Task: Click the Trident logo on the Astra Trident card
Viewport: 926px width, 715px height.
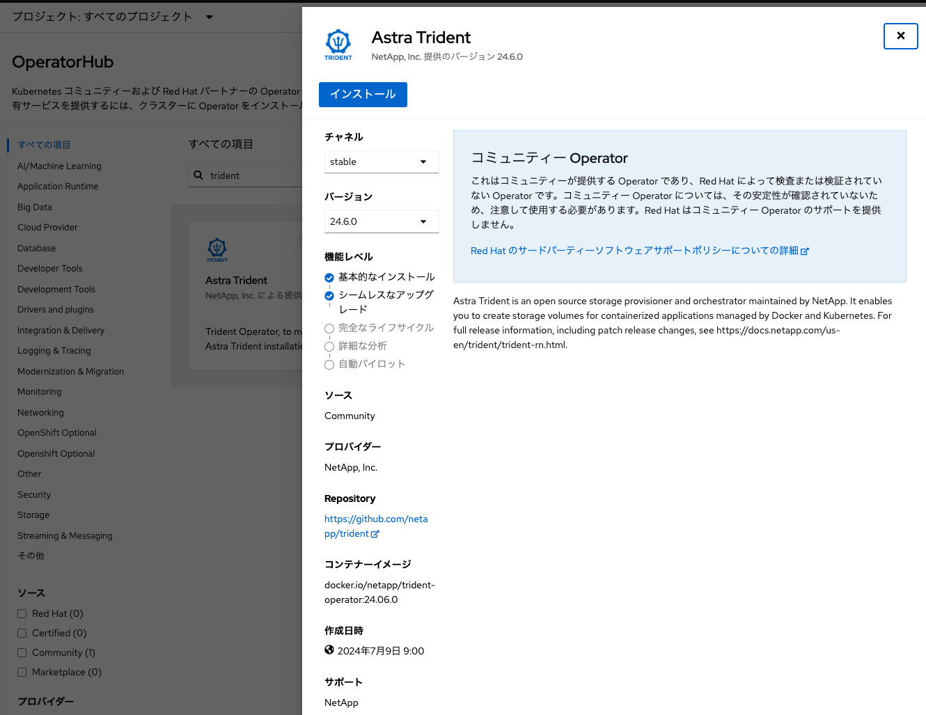Action: click(x=217, y=249)
